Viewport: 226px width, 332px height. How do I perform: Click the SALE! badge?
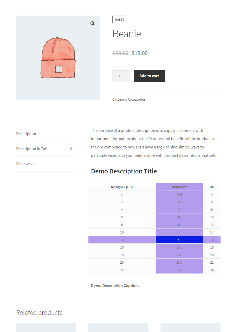119,19
